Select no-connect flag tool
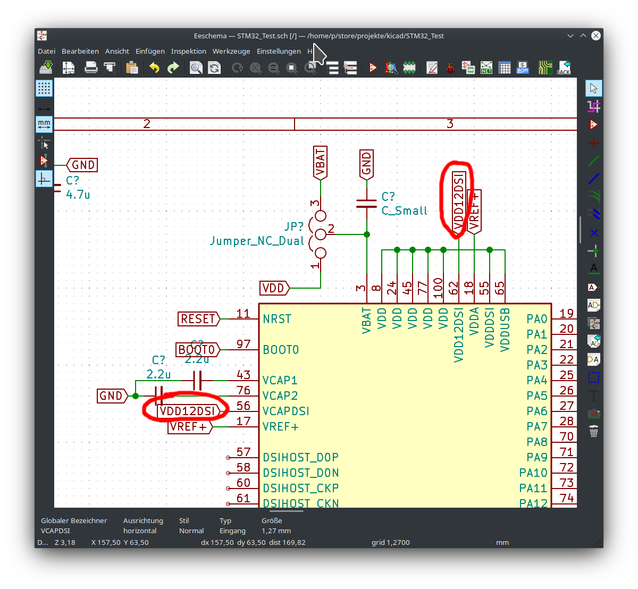 tap(594, 233)
